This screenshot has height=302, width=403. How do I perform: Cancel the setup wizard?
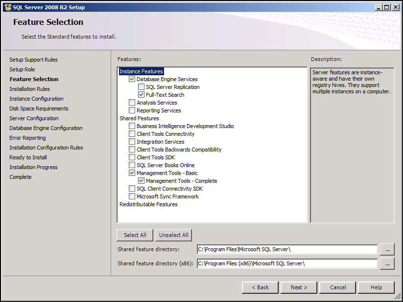[x=338, y=287]
